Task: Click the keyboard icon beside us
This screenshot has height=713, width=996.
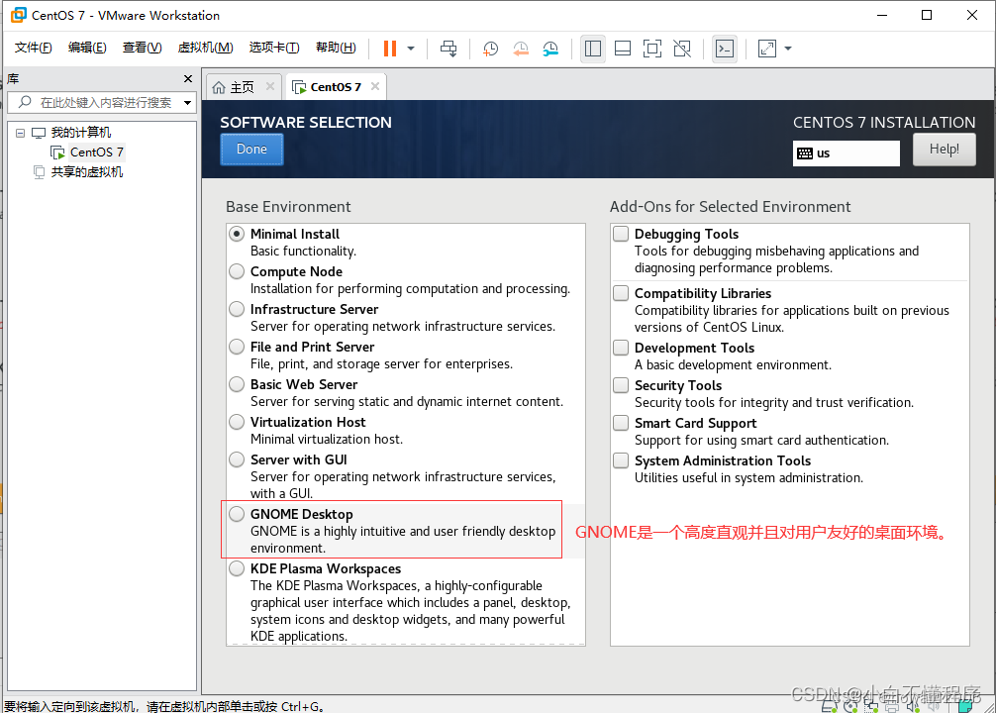Action: 805,153
